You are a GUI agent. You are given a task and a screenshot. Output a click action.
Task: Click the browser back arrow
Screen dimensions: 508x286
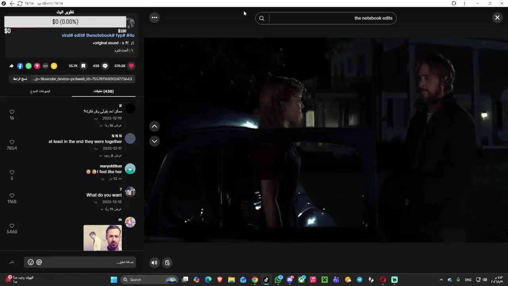[x=12, y=4]
